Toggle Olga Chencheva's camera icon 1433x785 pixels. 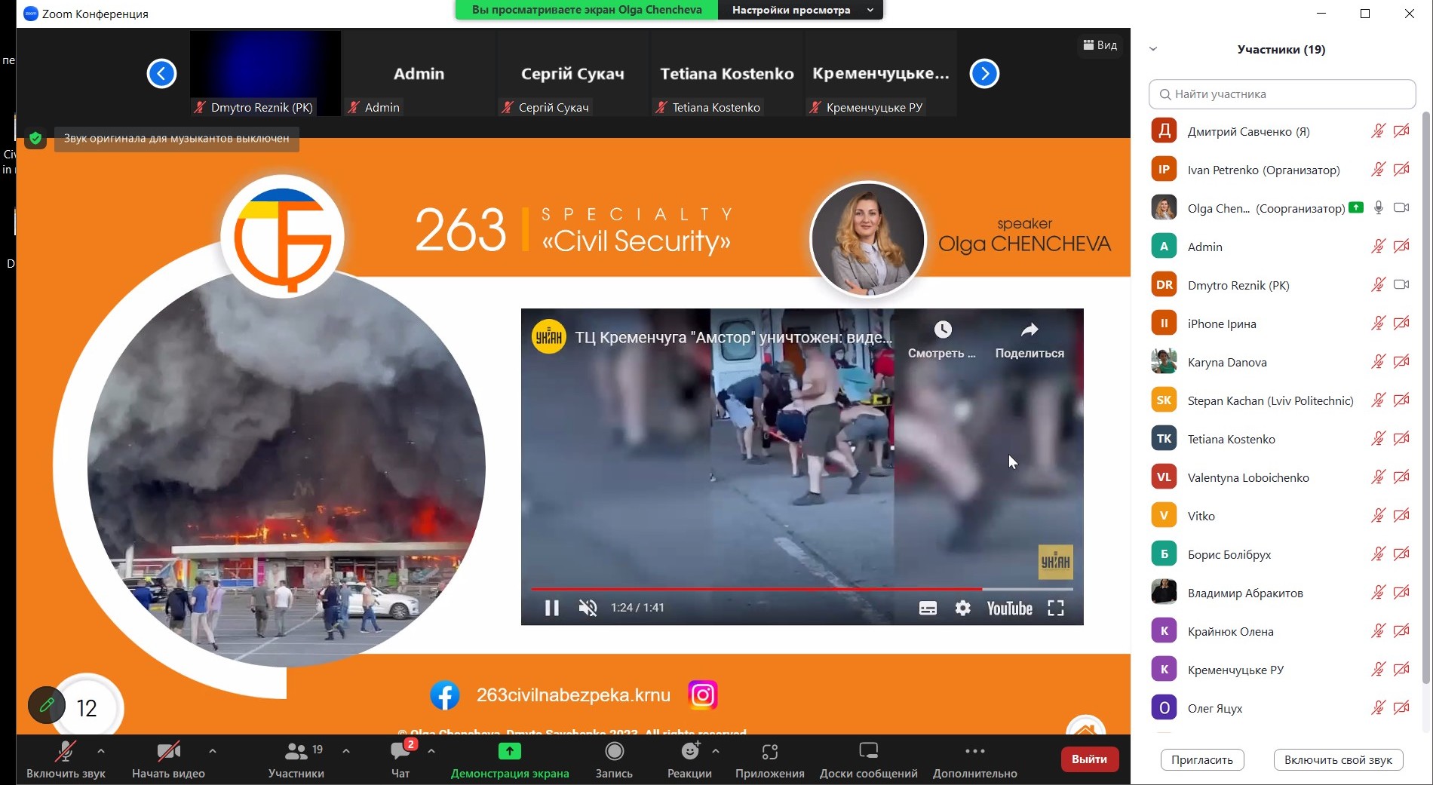pos(1401,208)
